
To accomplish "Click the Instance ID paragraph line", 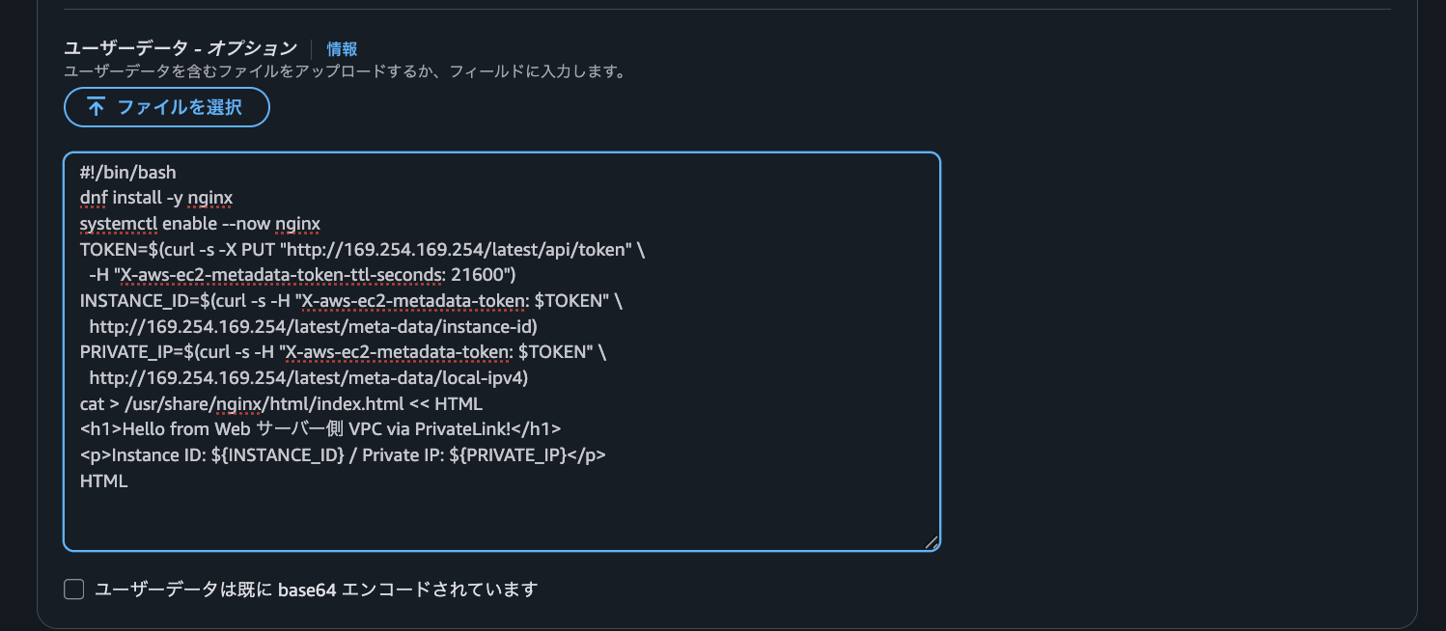I will 343,454.
